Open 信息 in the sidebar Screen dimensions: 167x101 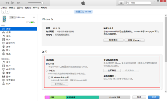(x=19, y=54)
